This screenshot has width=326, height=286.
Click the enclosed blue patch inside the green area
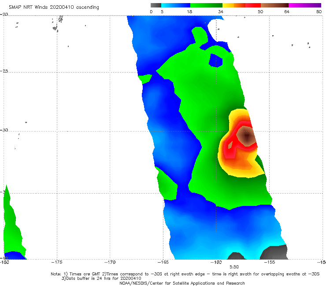[215, 60]
